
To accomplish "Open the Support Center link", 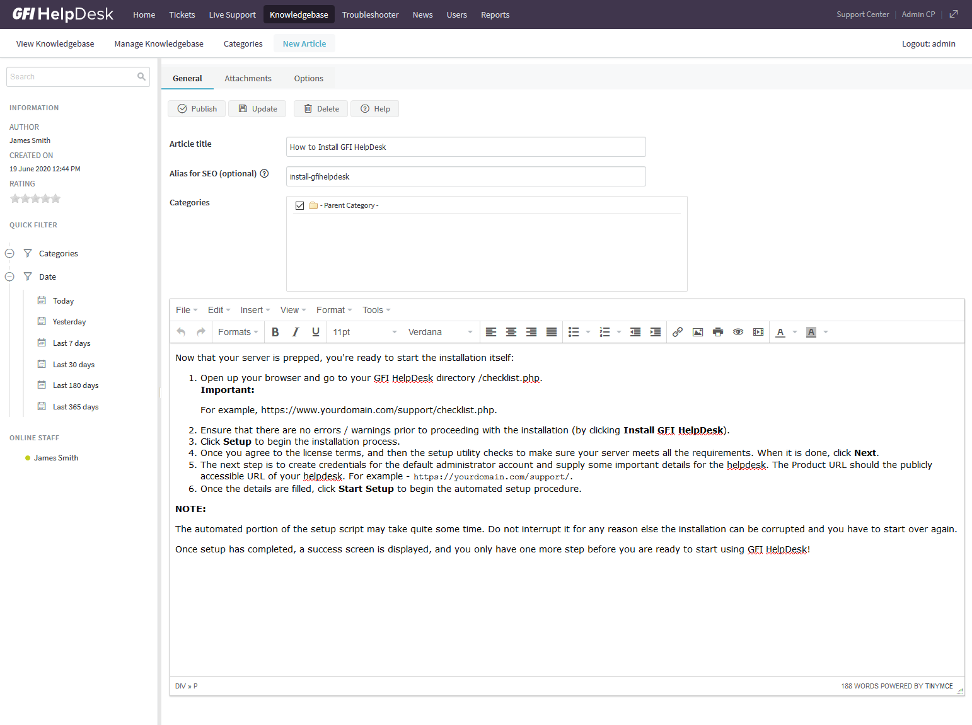I will pyautogui.click(x=862, y=14).
